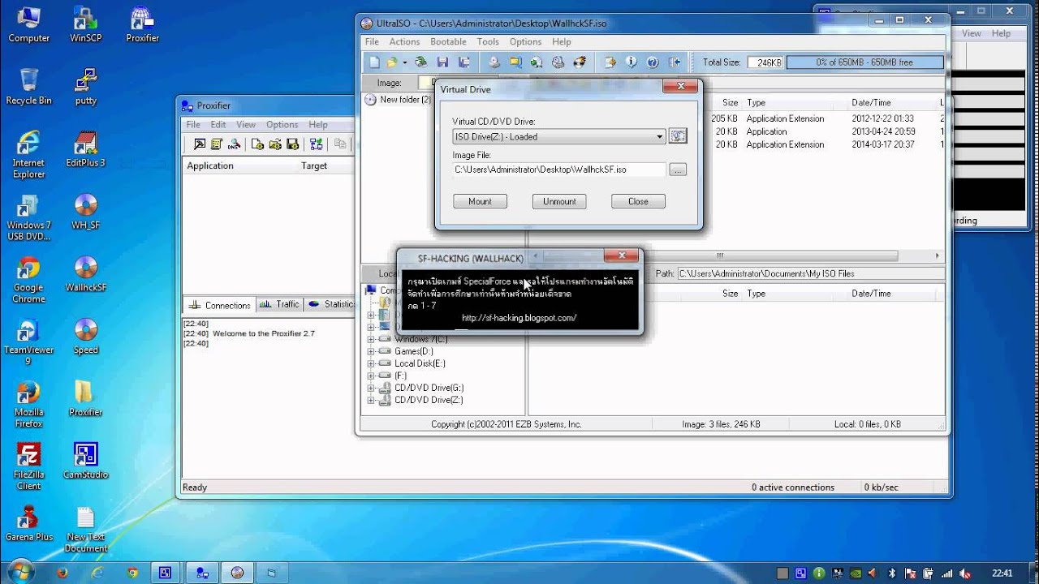Open File menu in UltraISO
The width and height of the screenshot is (1039, 584).
pyautogui.click(x=372, y=42)
